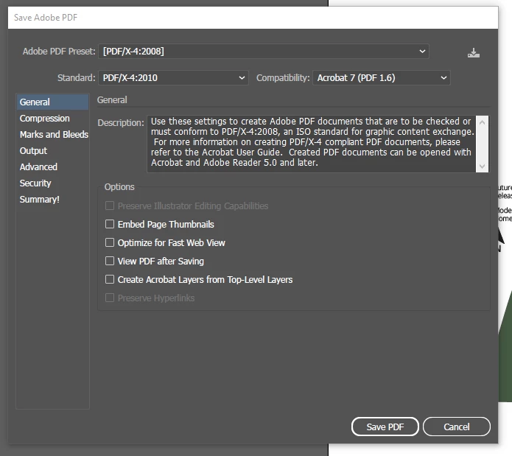The height and width of the screenshot is (456, 512).
Task: Switch to the Output category
Action: coord(52,151)
